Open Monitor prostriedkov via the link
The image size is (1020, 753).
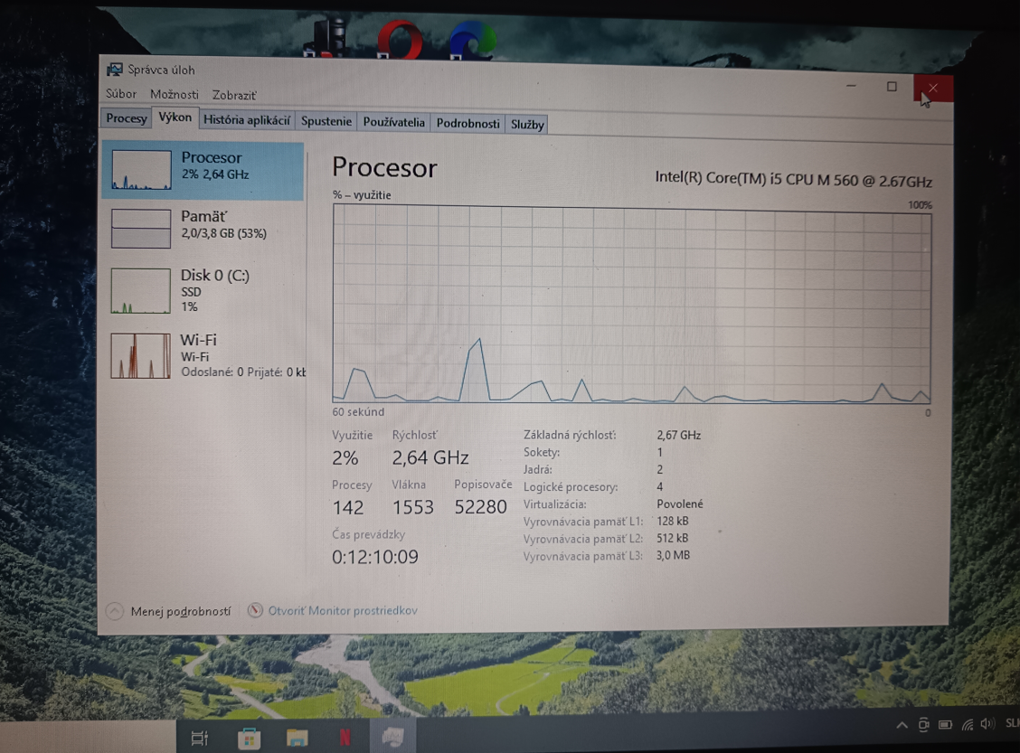[x=342, y=610]
